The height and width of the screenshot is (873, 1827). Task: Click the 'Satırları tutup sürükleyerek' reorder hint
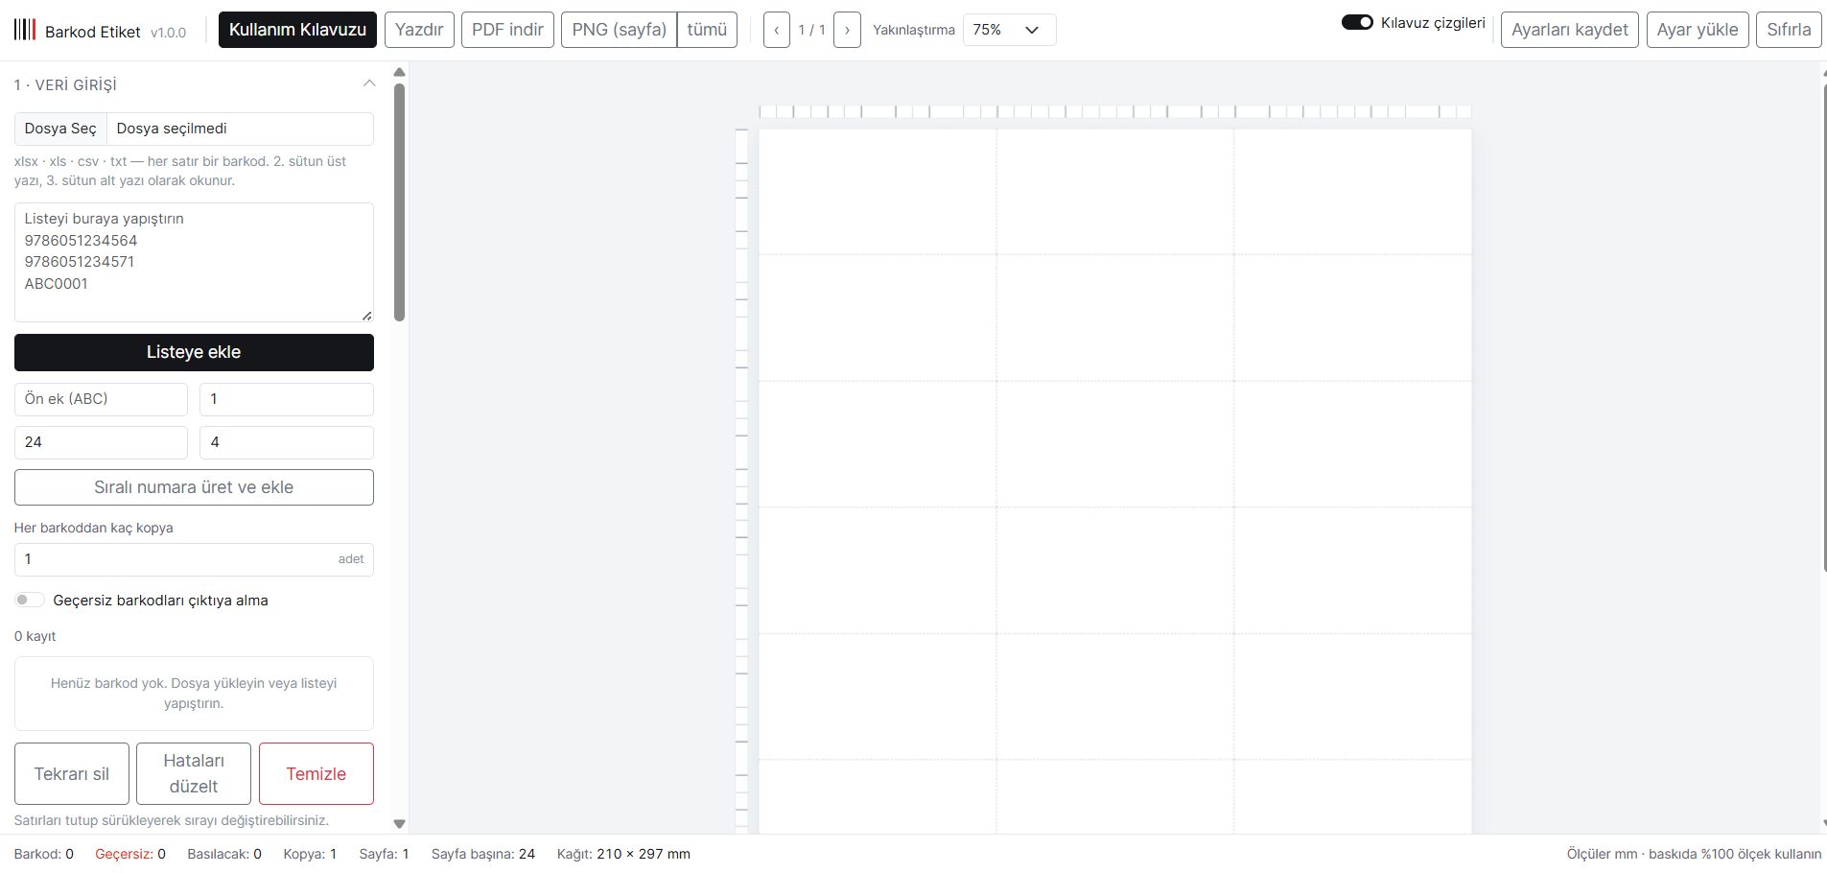(172, 820)
